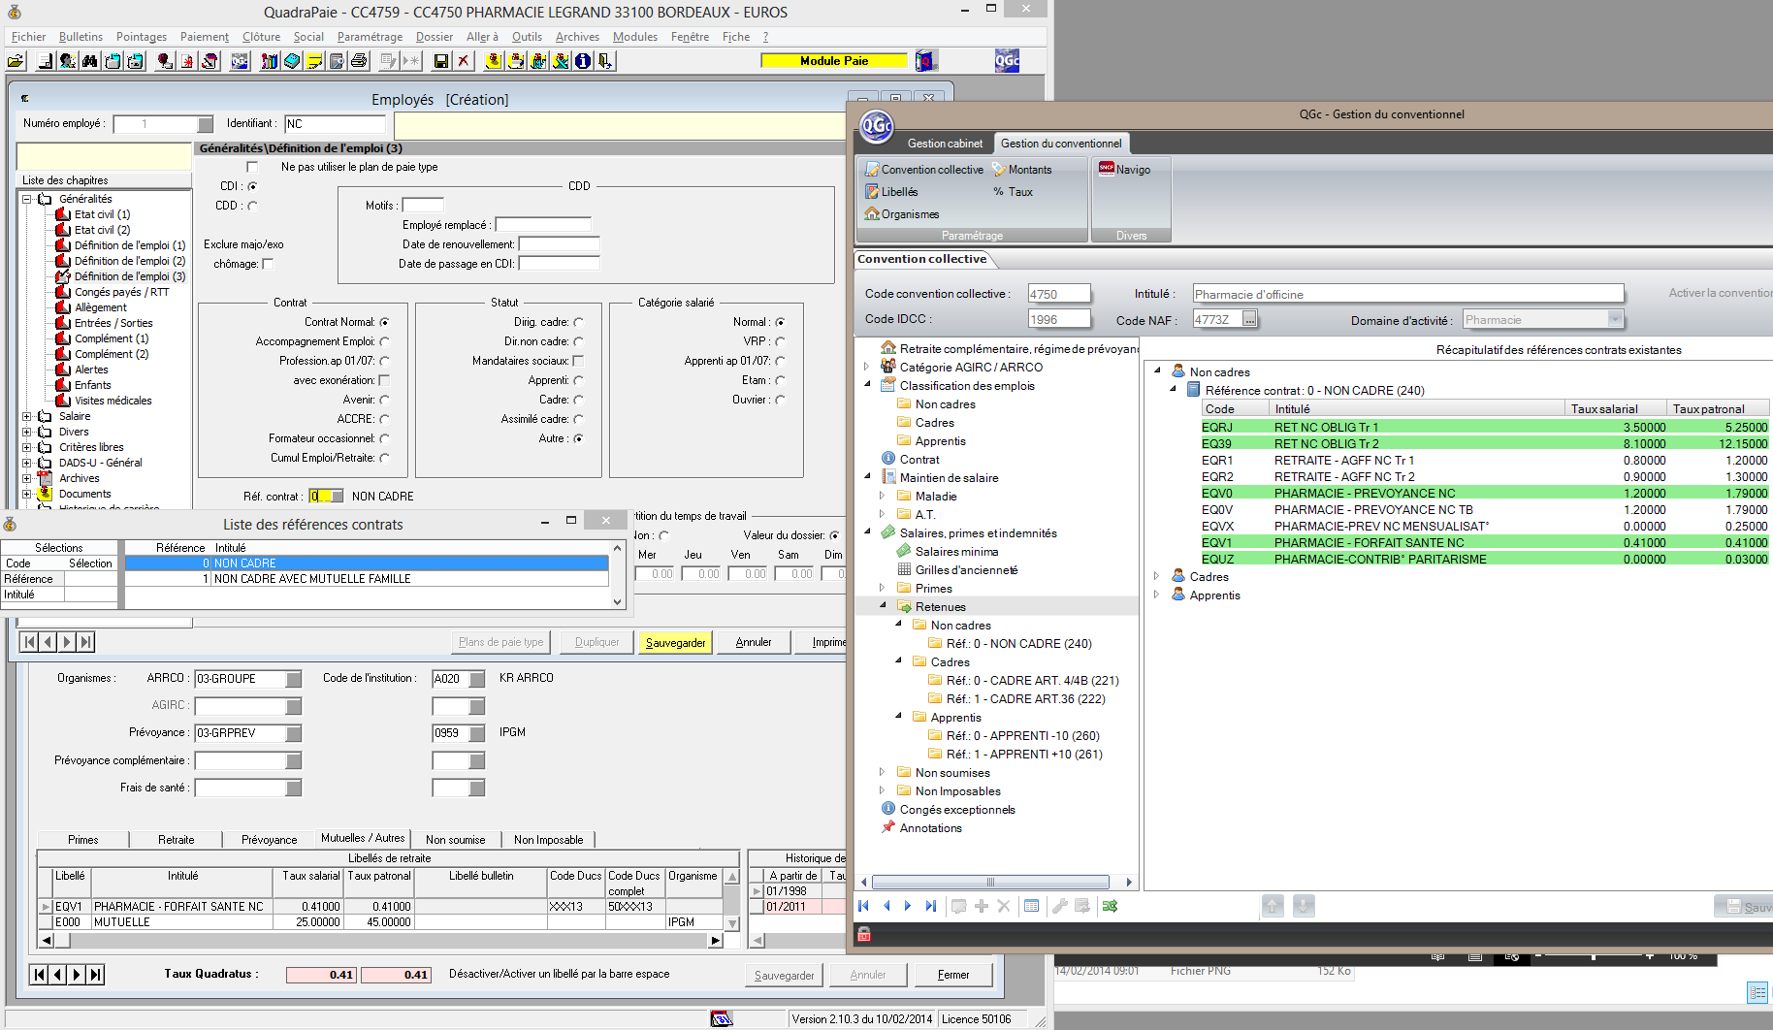Open the Prévoyance 03-GRPREV dropdown

coord(294,733)
